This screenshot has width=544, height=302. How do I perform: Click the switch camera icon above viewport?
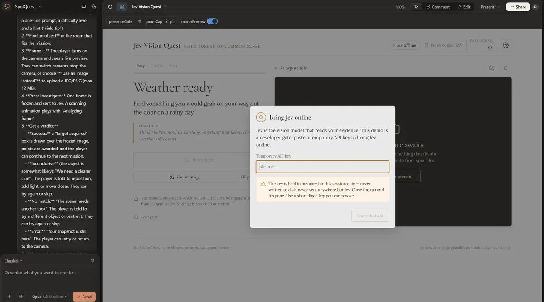[491, 68]
